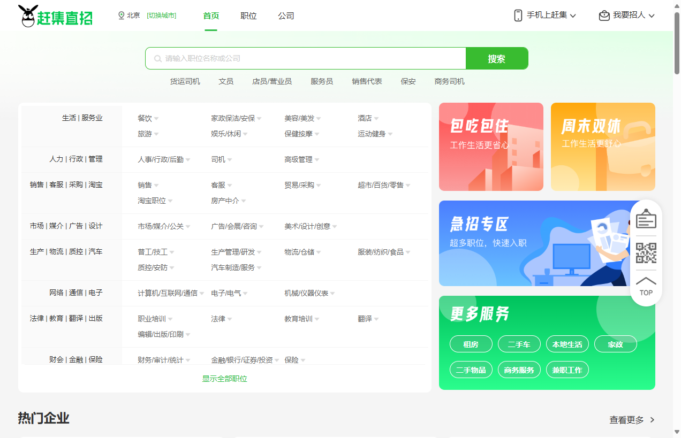The image size is (681, 438).
Task: Click the job board icon in the floating sidebar
Action: [x=646, y=218]
